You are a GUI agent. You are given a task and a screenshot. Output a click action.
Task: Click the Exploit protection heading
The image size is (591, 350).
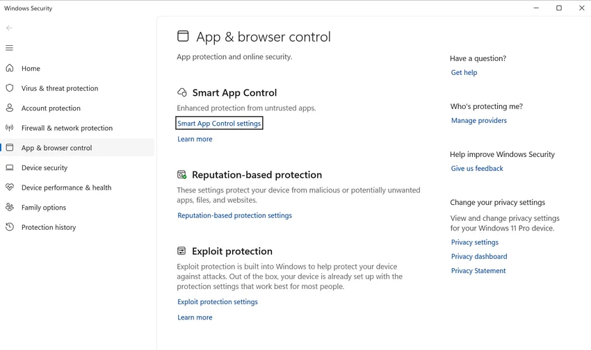tap(232, 251)
